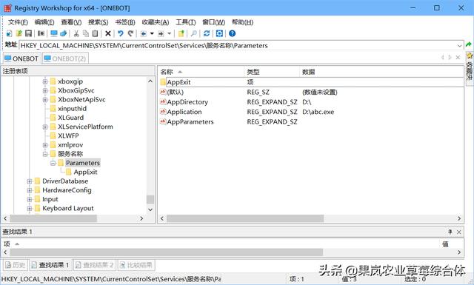Open the 工具(T) menu
Viewport: 474px width, 285px height.
tap(186, 22)
